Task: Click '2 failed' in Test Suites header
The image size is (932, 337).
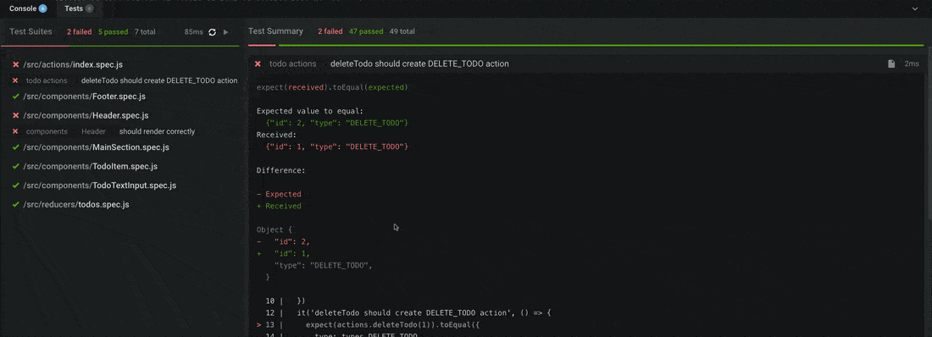Action: [x=79, y=32]
